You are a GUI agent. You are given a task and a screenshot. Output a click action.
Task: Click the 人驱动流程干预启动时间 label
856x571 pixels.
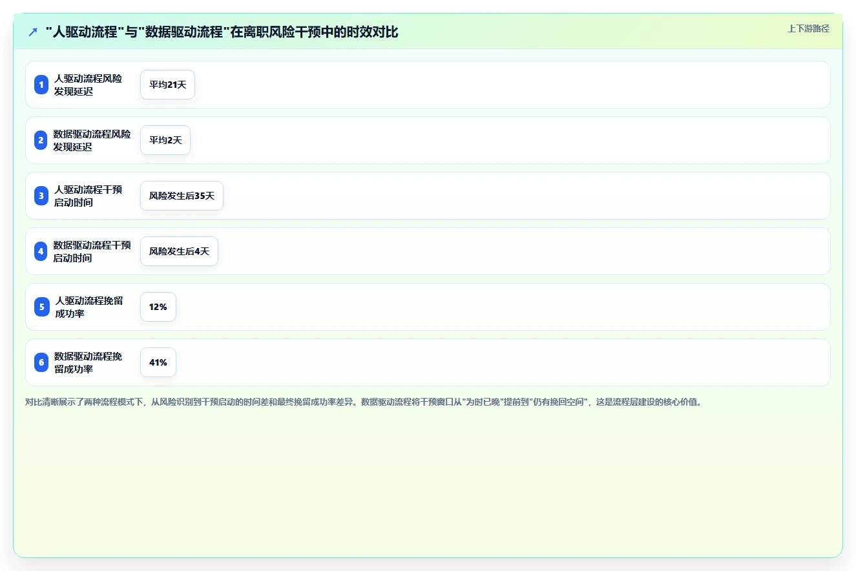tap(88, 196)
